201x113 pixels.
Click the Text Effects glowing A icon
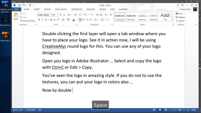point(63,20)
